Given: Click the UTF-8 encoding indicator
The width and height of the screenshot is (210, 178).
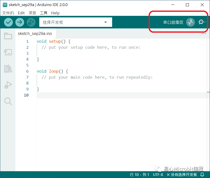Looking at the screenshot, I should click(158, 174).
